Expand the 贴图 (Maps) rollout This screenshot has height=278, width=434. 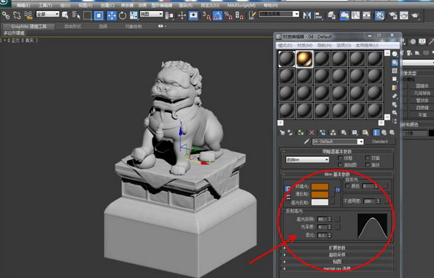[x=337, y=262]
